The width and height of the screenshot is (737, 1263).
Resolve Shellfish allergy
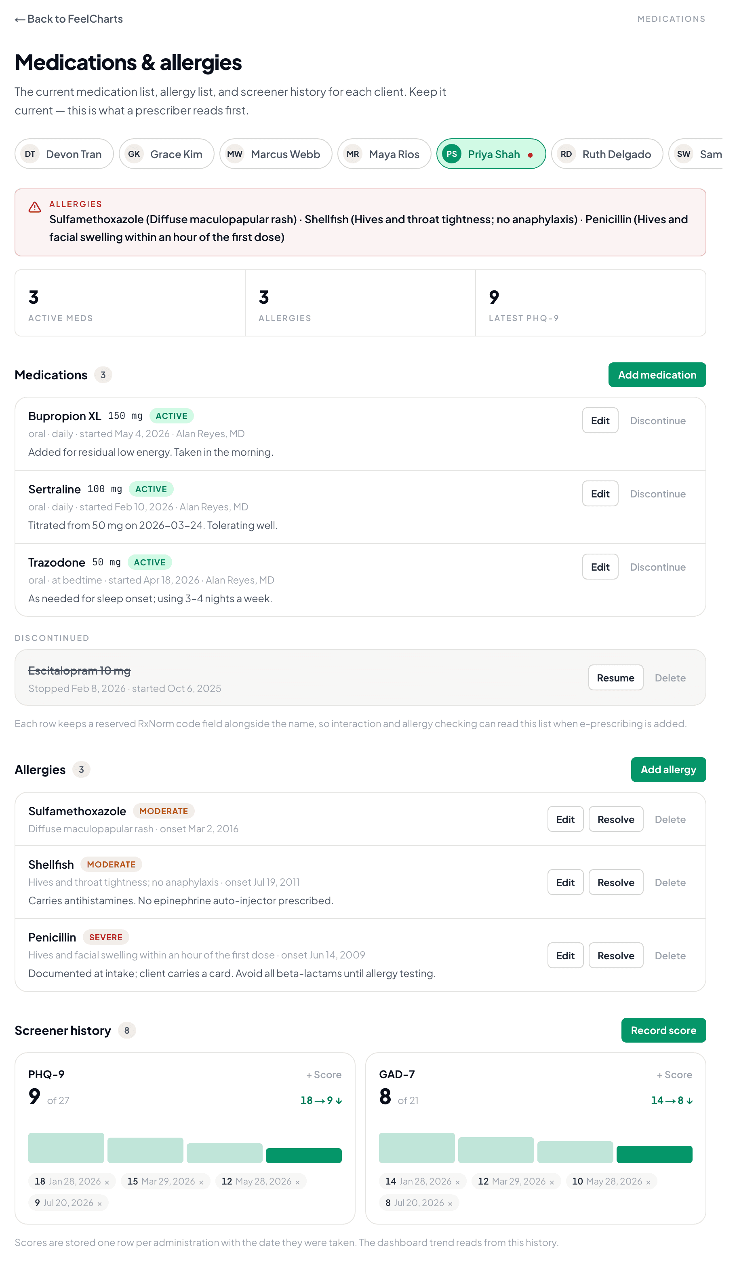click(x=616, y=882)
